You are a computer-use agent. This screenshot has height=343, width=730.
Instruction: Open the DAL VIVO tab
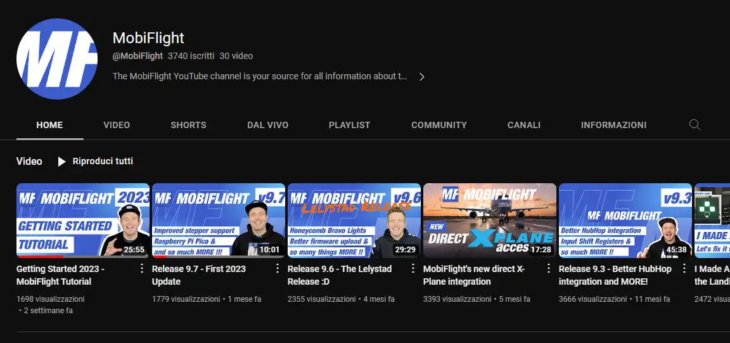coord(267,125)
